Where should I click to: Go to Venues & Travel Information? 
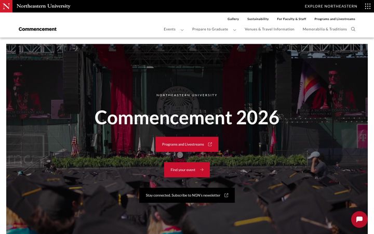tap(270, 29)
